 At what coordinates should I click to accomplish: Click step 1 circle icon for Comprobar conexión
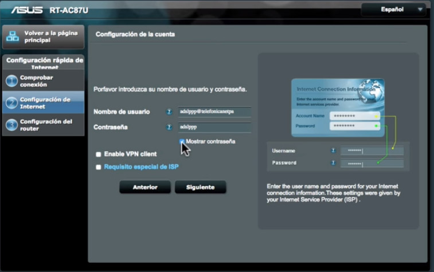pyautogui.click(x=11, y=81)
